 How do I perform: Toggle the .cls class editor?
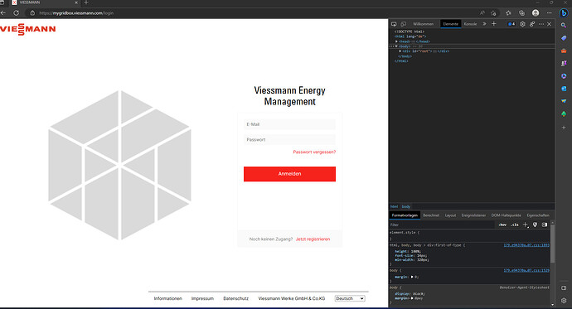point(514,225)
